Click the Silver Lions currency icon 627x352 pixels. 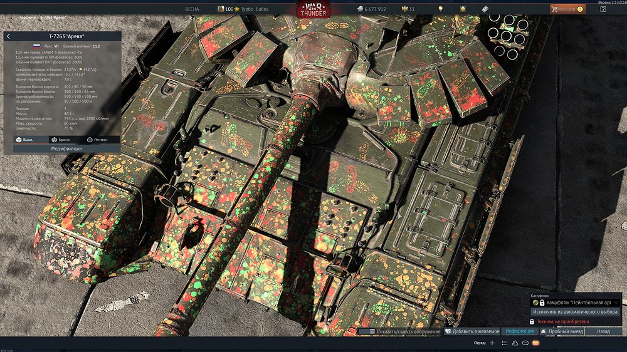point(360,9)
